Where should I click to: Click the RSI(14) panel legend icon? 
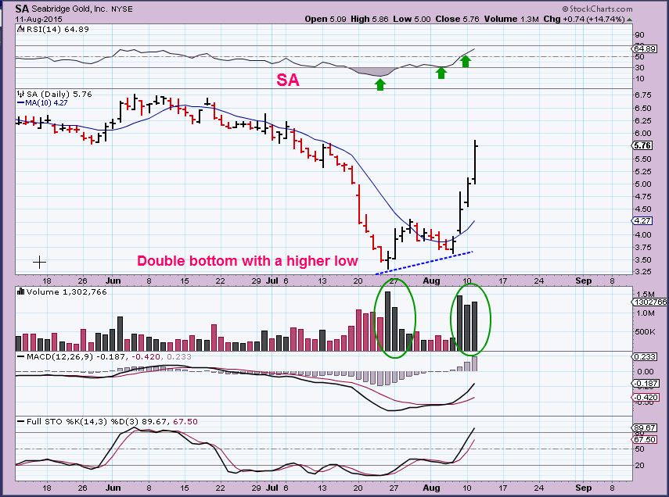pos(21,30)
